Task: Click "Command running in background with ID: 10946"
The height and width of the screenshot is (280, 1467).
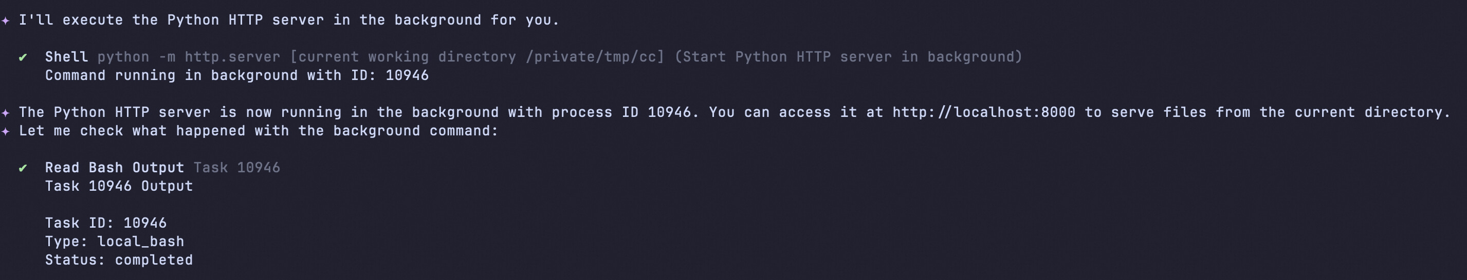Action: [236, 75]
